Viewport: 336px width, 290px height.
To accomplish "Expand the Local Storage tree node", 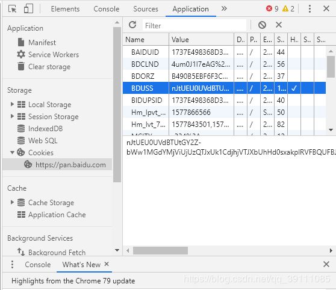I will click(x=12, y=104).
